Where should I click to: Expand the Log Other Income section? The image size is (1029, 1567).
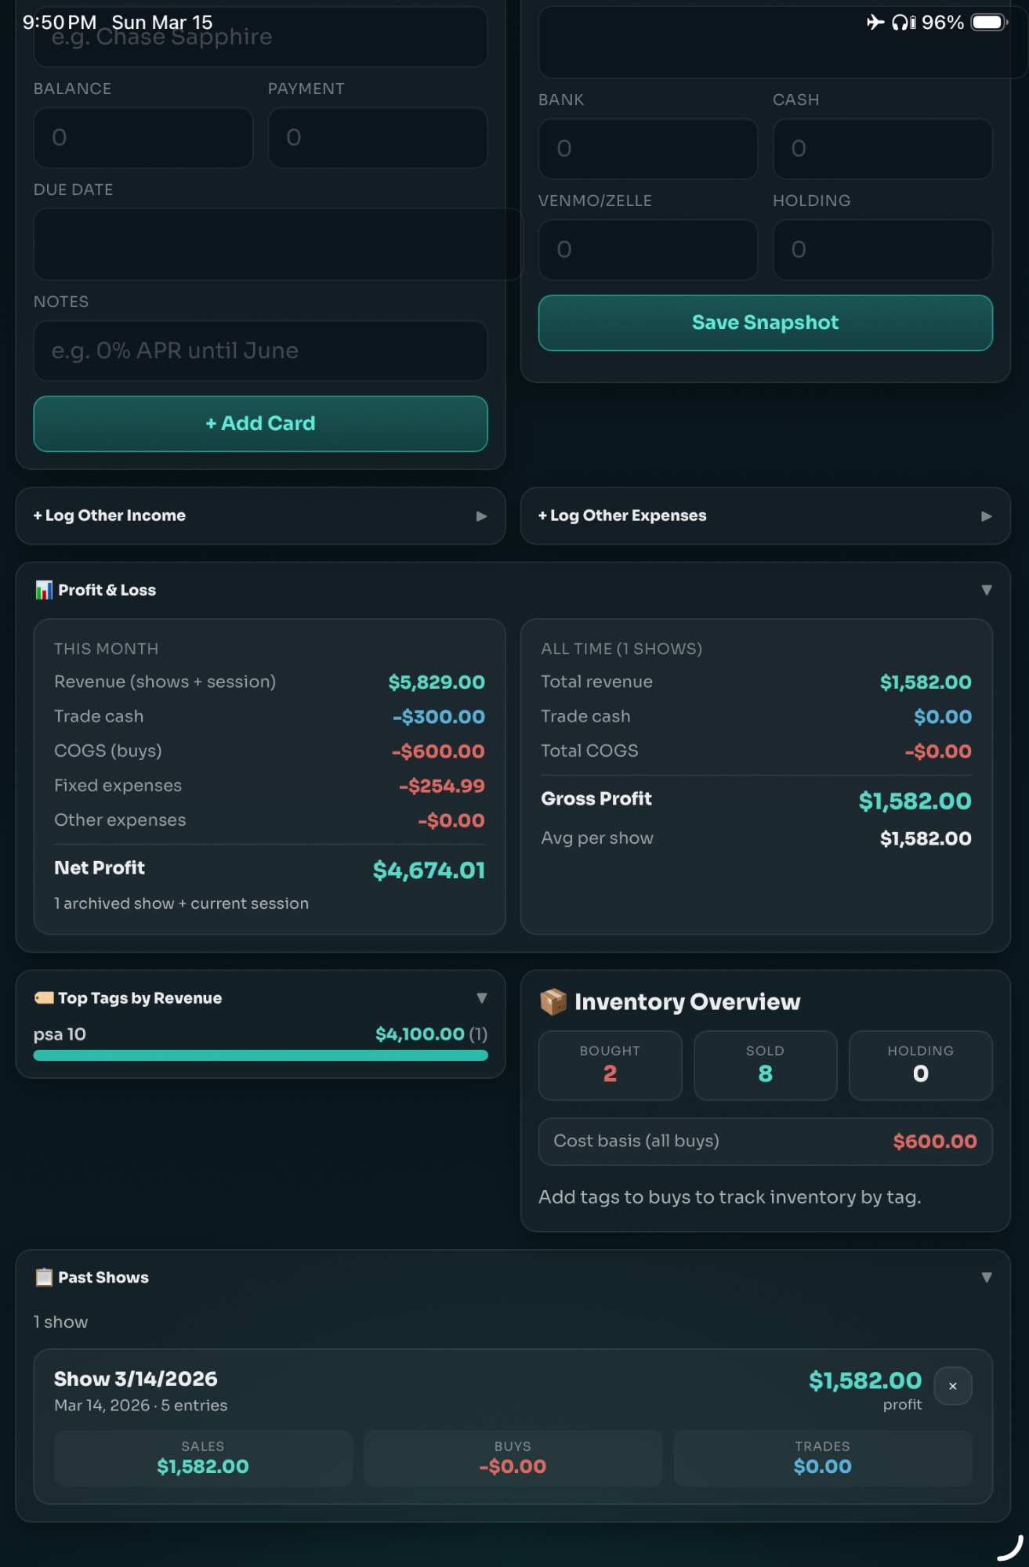tap(260, 516)
